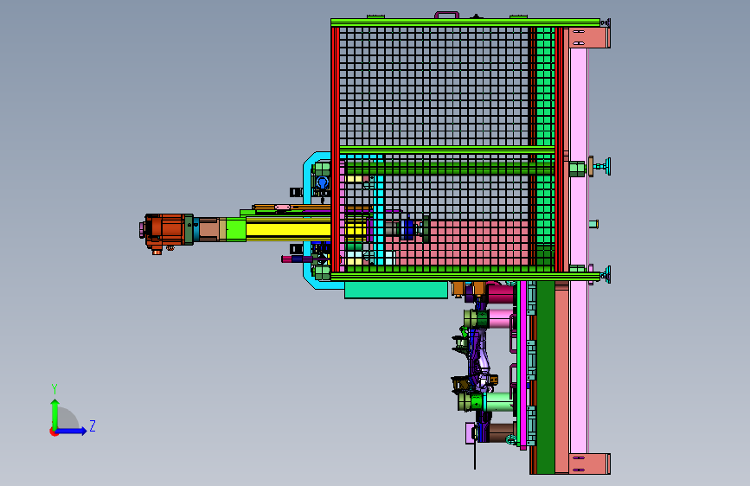
Task: Select the dark green vertical plate behind the fixture
Action: 545,377
